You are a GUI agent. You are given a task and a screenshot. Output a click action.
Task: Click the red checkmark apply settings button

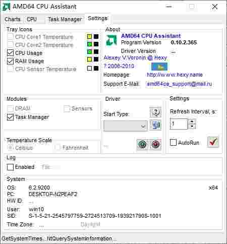213,142
